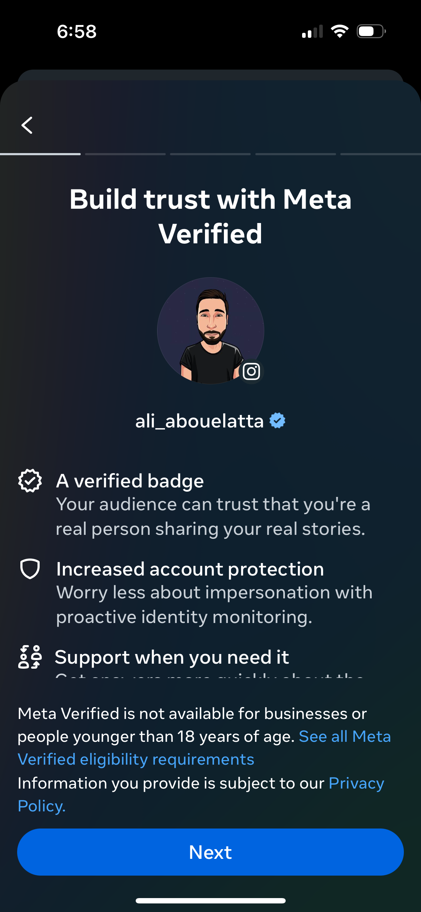Tap "Increased account protection" heading
Viewport: 421px width, 912px height.
(190, 569)
